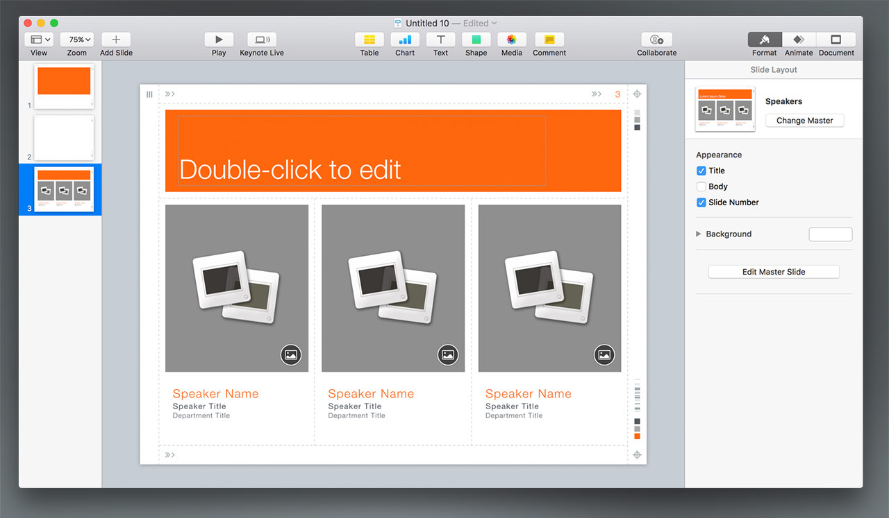Click the Collaborate icon

click(x=656, y=40)
